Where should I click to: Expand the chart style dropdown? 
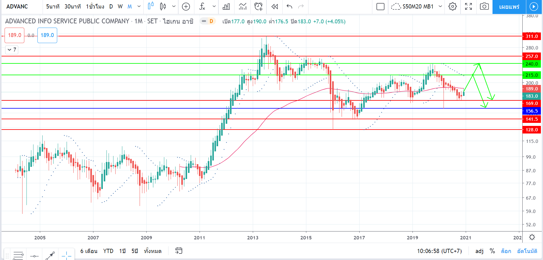(x=174, y=6)
